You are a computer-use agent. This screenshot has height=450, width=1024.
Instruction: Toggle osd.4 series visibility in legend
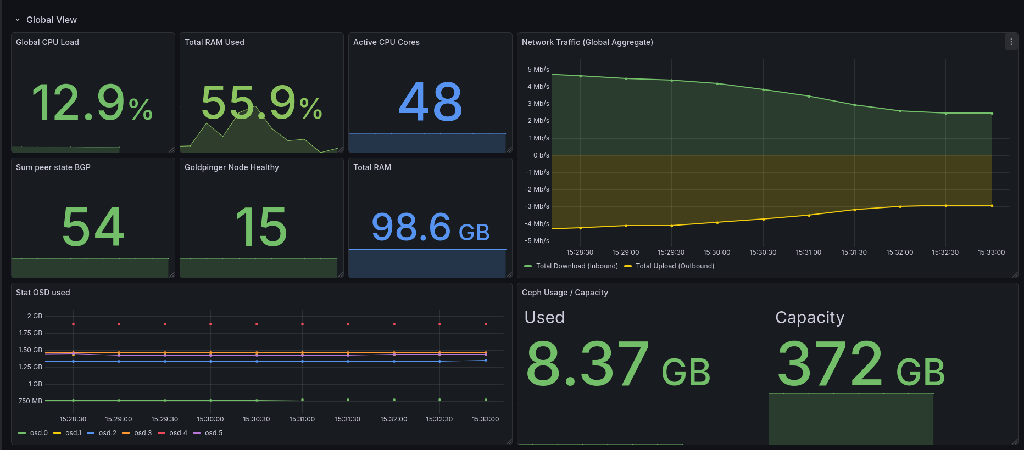pos(178,433)
